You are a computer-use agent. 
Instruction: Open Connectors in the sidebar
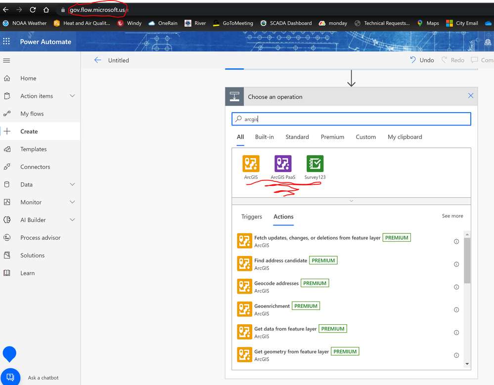[x=40, y=167]
